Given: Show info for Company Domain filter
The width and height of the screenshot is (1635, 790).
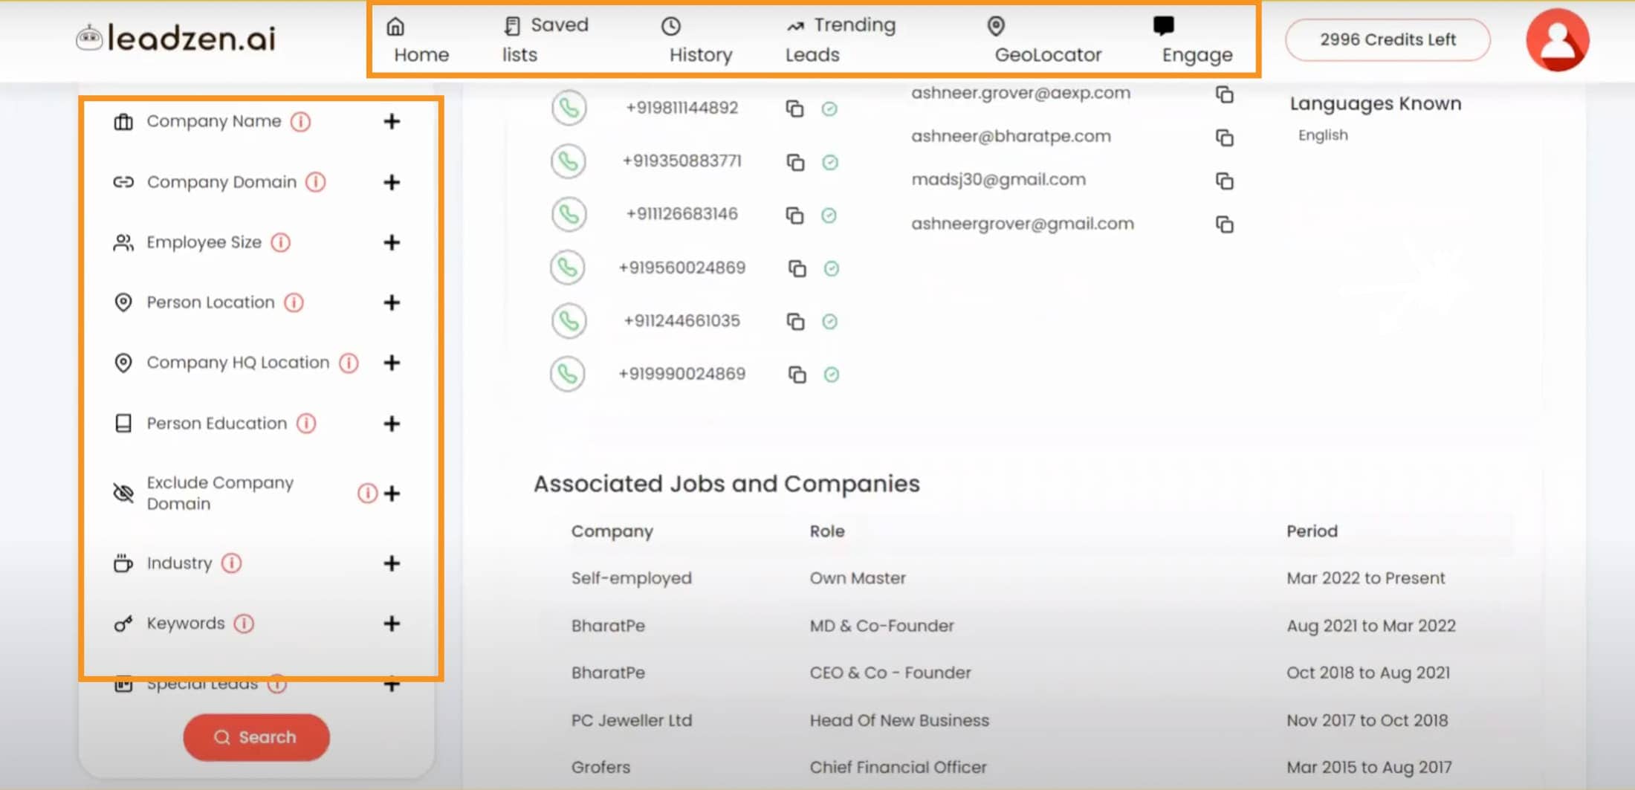Looking at the screenshot, I should pos(316,182).
